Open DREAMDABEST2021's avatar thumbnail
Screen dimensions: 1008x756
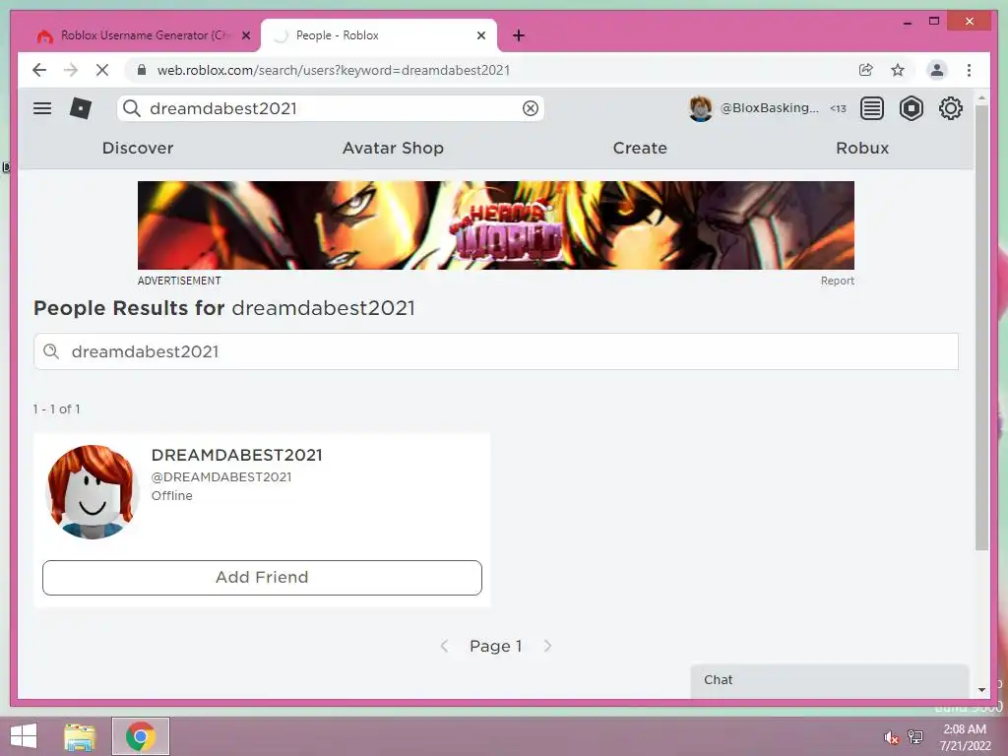(92, 492)
